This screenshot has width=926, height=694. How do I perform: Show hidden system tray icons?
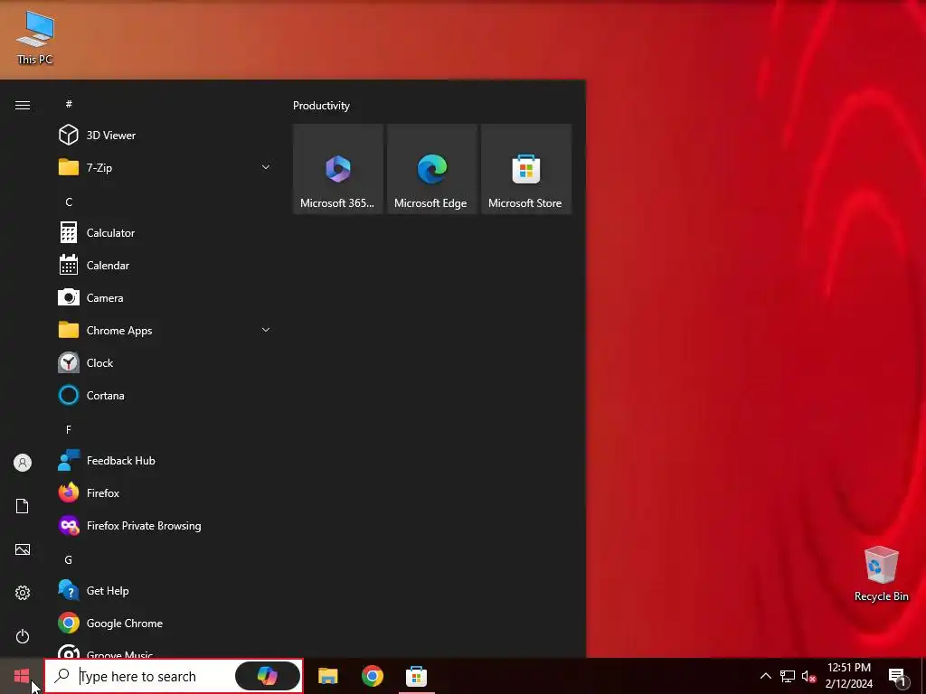click(x=765, y=676)
